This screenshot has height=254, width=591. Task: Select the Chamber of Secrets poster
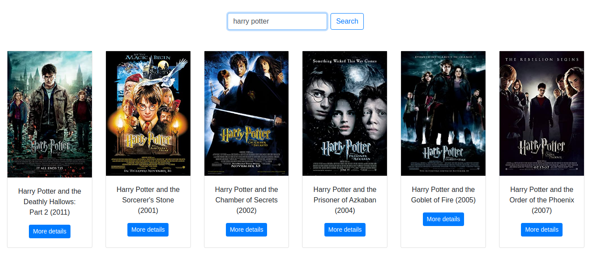click(246, 113)
